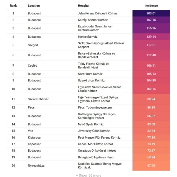The width and height of the screenshot is (177, 177).
Task: Click the Location column header
Action: point(34,6)
